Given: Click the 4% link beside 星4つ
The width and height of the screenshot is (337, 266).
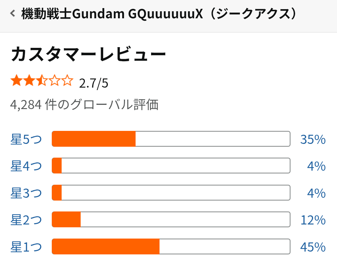Looking at the screenshot, I should click(x=316, y=166).
